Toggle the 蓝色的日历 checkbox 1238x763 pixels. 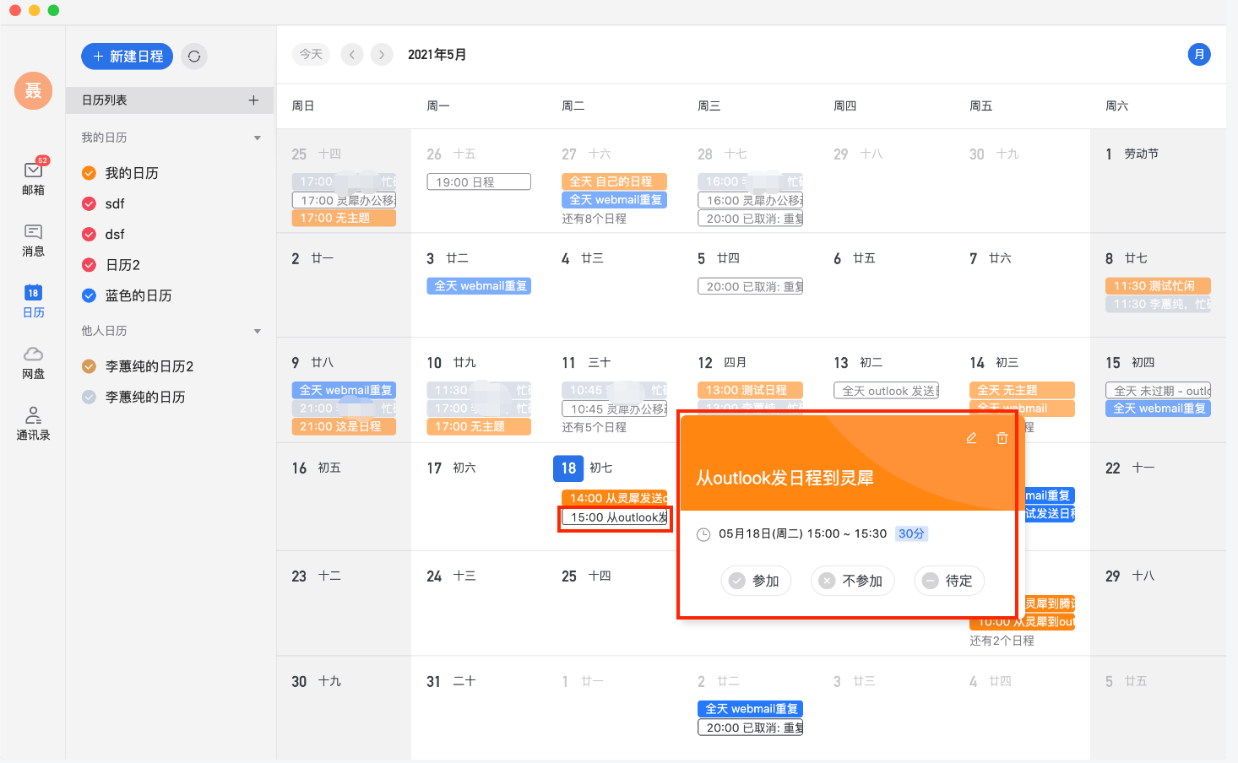[89, 295]
